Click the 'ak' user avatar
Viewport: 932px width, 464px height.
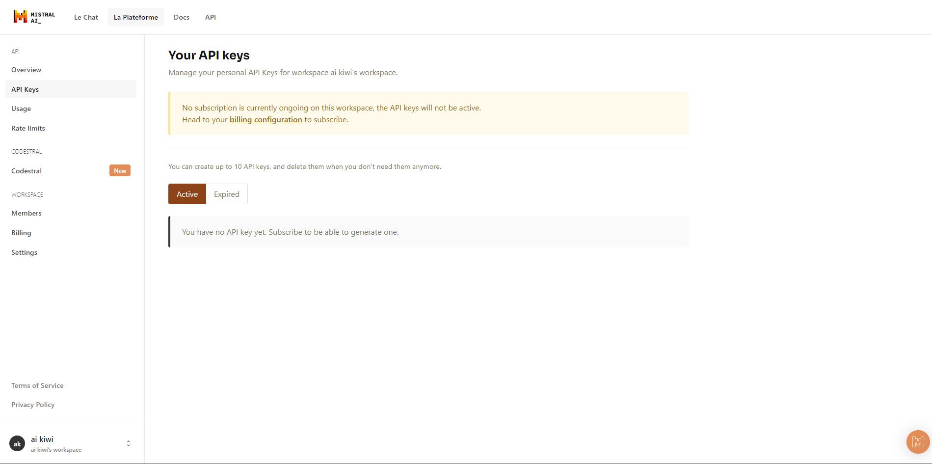click(x=17, y=443)
